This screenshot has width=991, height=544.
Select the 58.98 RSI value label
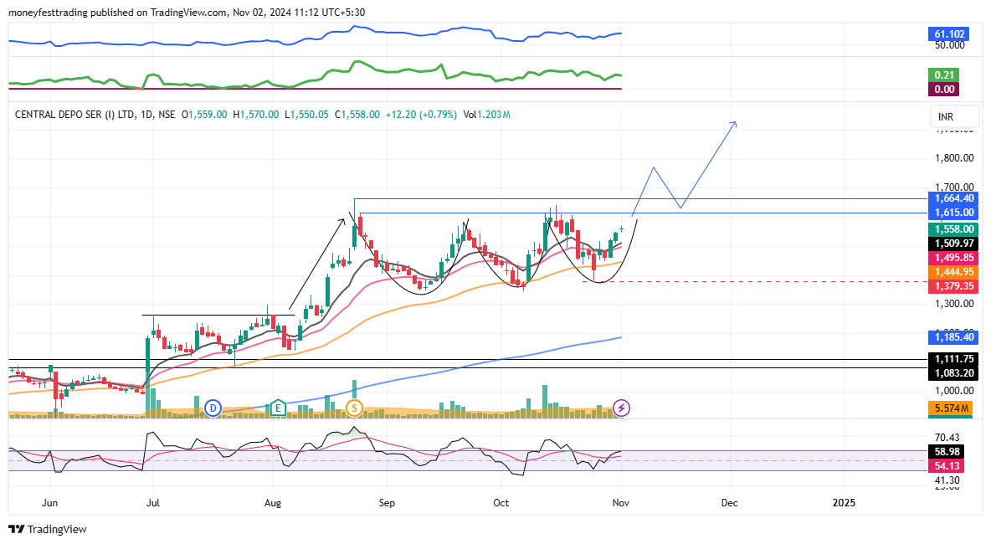[x=946, y=452]
